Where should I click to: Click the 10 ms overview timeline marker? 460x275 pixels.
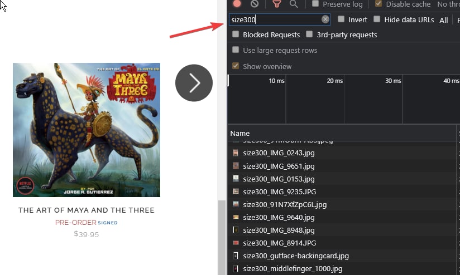(276, 81)
